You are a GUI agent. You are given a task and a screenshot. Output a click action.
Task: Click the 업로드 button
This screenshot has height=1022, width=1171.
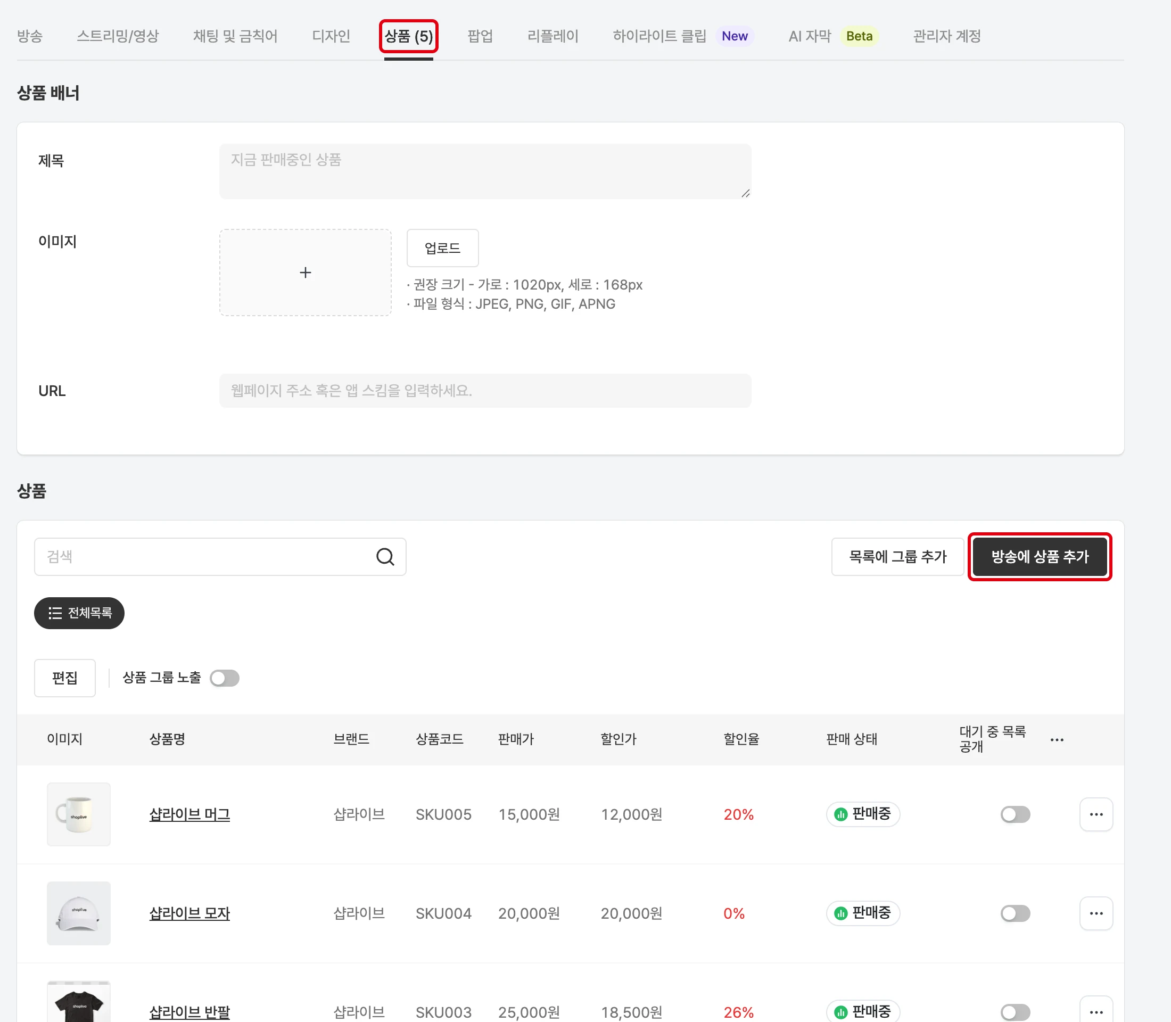click(443, 248)
